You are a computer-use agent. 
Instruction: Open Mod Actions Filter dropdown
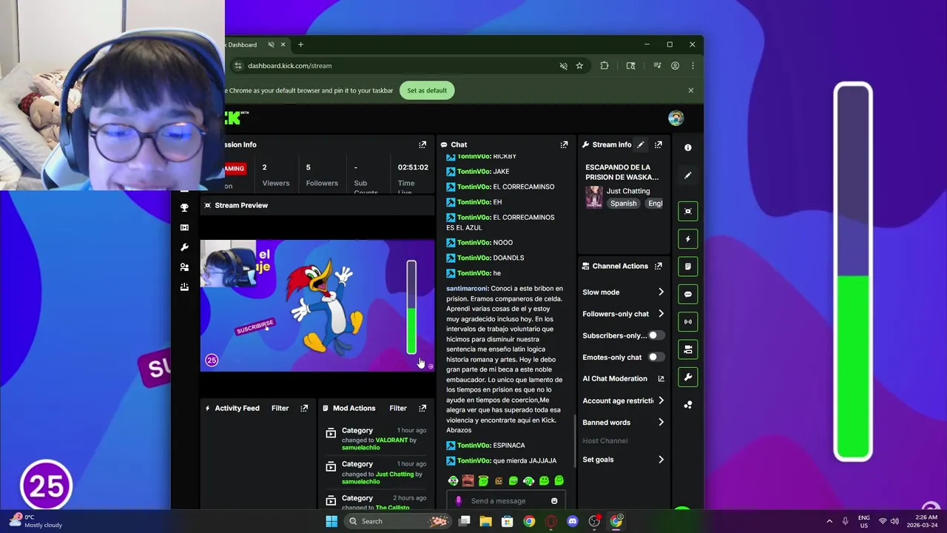pyautogui.click(x=398, y=408)
